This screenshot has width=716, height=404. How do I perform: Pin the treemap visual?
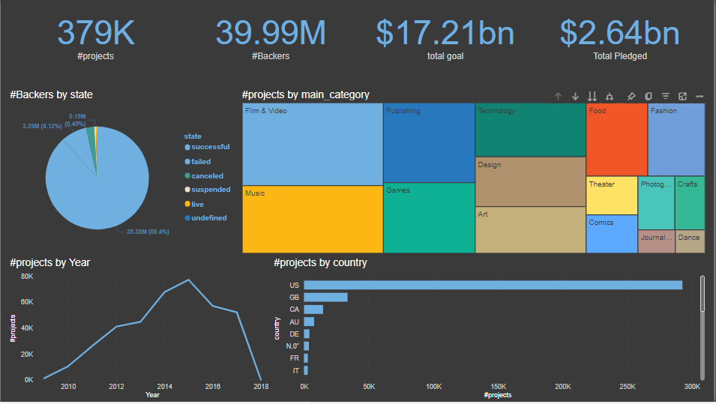pyautogui.click(x=631, y=96)
